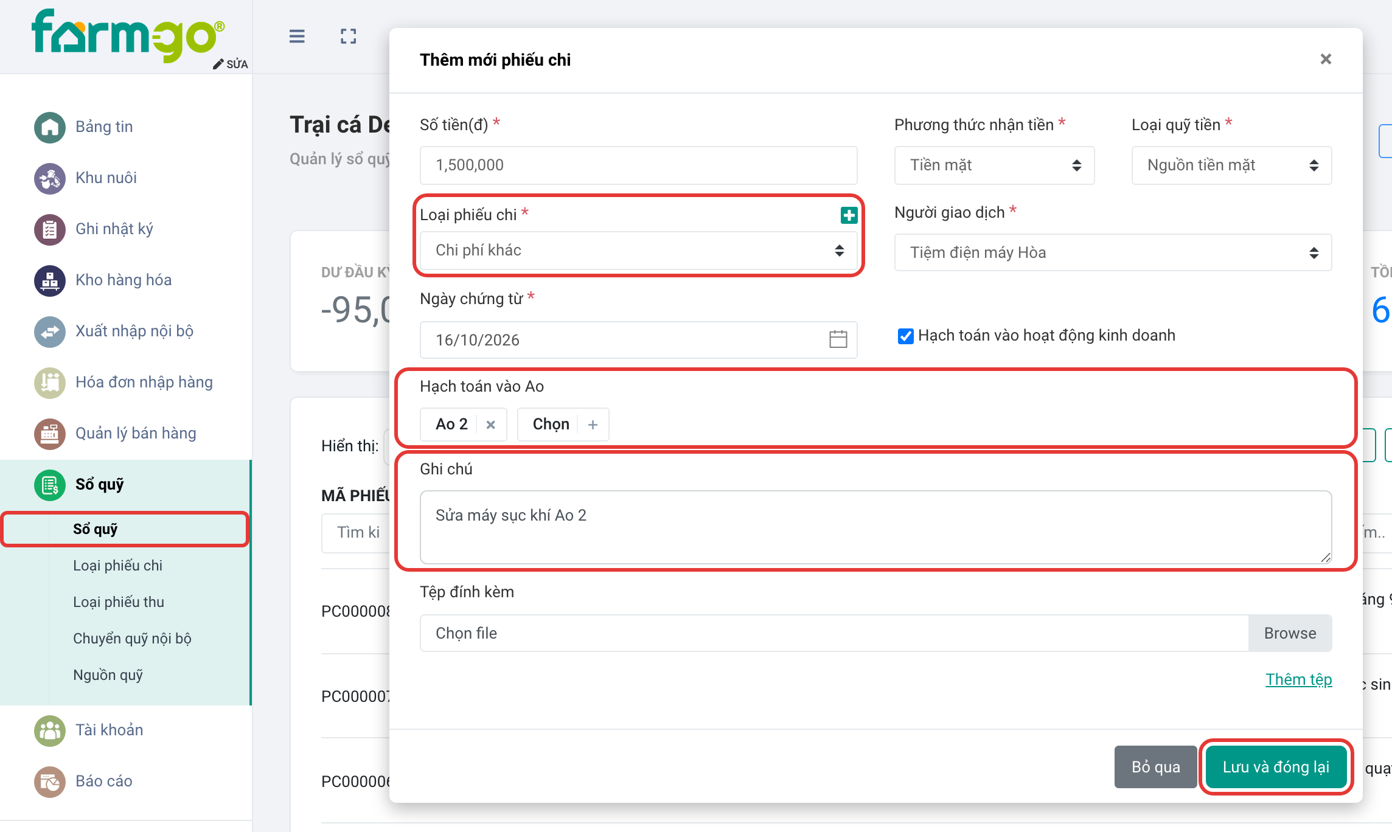
Task: Select Loại phiếu thu submenu item
Action: 119,602
